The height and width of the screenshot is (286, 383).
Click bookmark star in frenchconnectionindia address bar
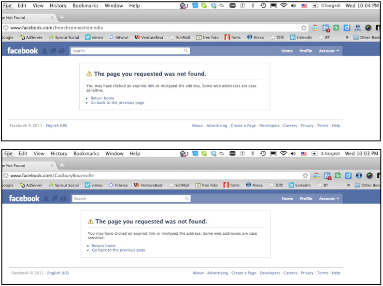[304, 28]
